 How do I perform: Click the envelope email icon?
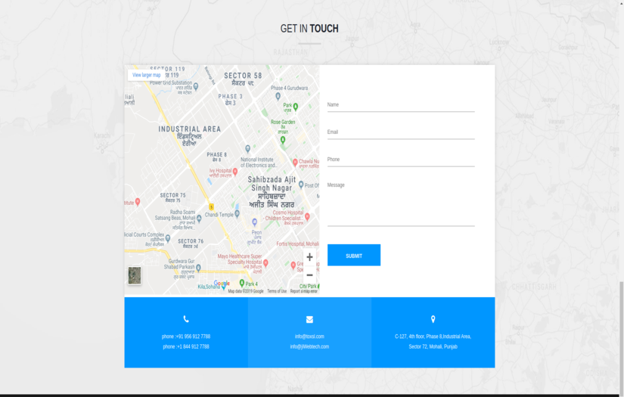309,319
